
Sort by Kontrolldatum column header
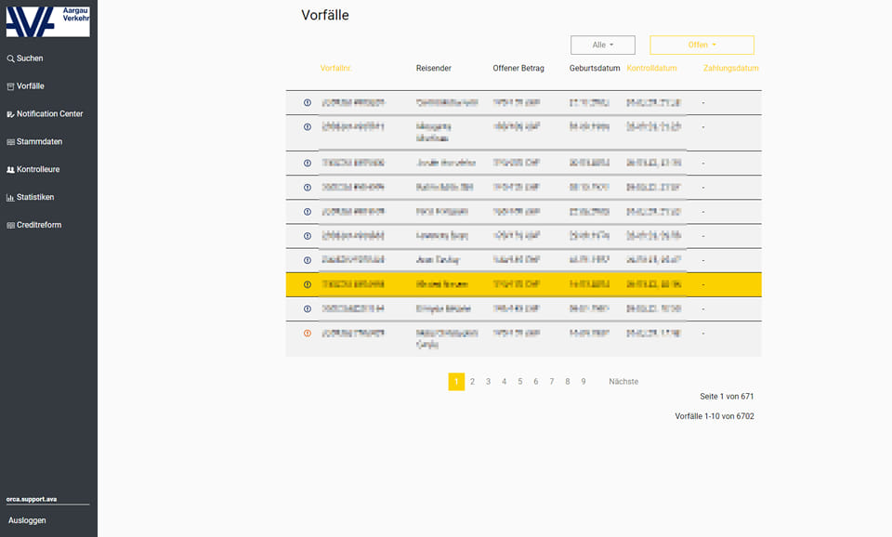[x=651, y=69]
